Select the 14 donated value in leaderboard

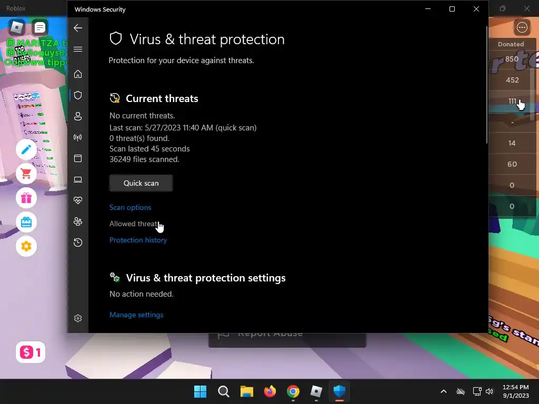512,143
